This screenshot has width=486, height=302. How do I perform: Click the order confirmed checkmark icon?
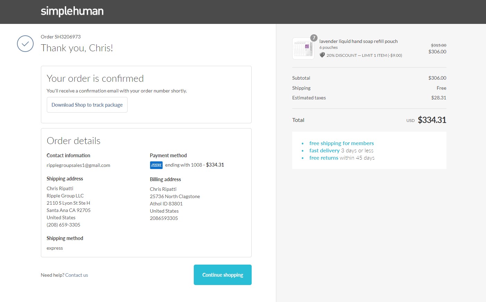[x=25, y=44]
